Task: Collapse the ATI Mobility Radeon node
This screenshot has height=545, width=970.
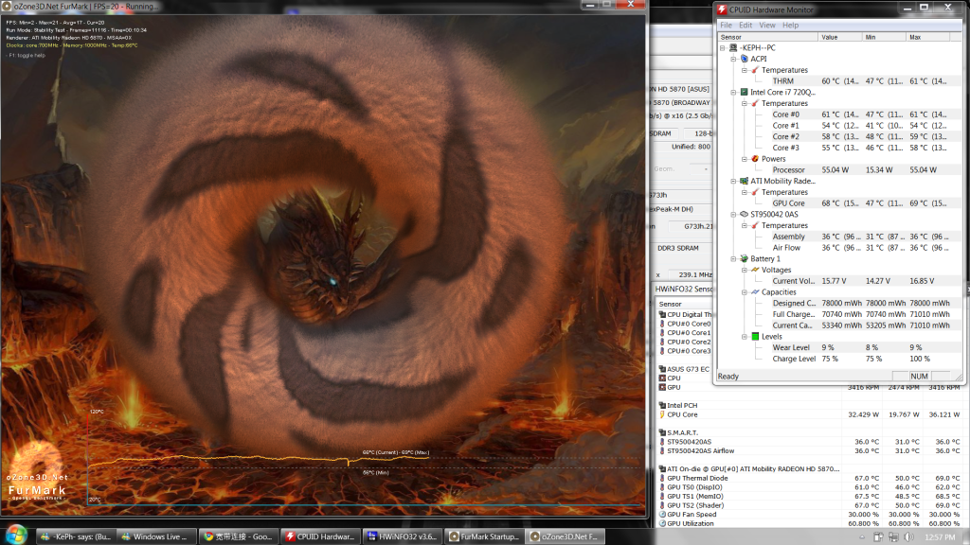Action: point(734,181)
